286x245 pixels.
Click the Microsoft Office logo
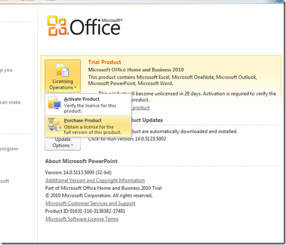pyautogui.click(x=85, y=26)
